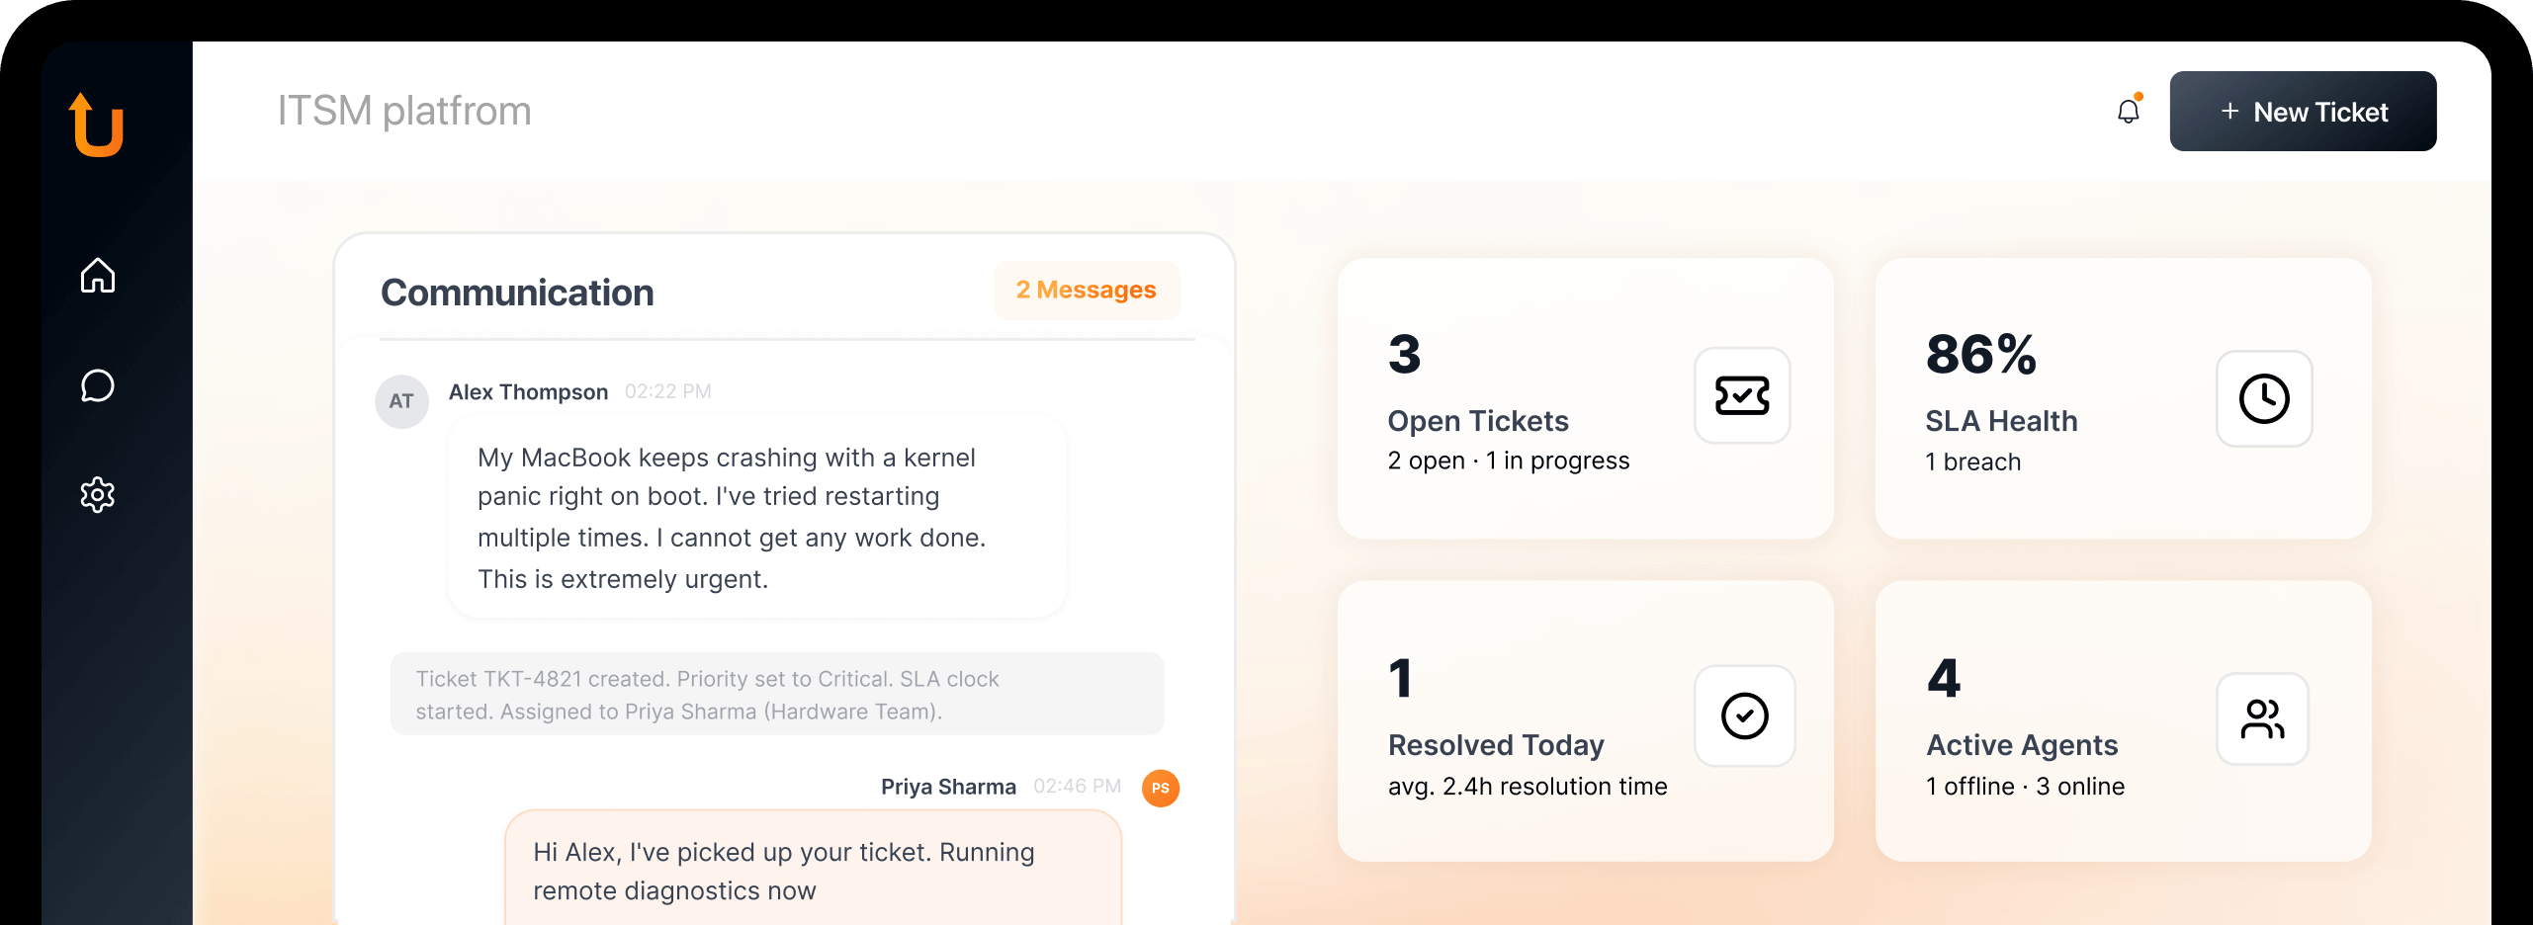Click Priya Sharma's reply message bubble

coord(812,870)
